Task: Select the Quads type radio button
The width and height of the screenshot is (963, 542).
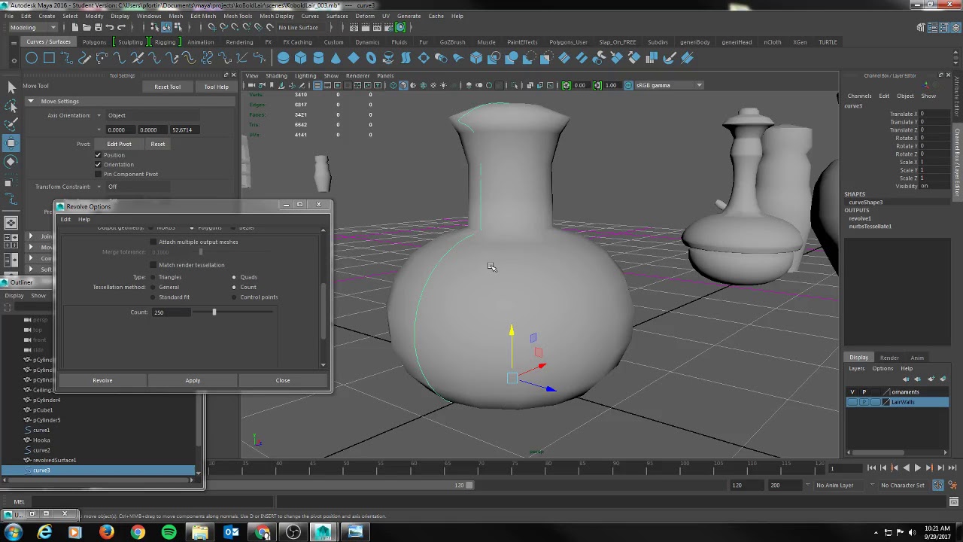Action: pos(234,277)
